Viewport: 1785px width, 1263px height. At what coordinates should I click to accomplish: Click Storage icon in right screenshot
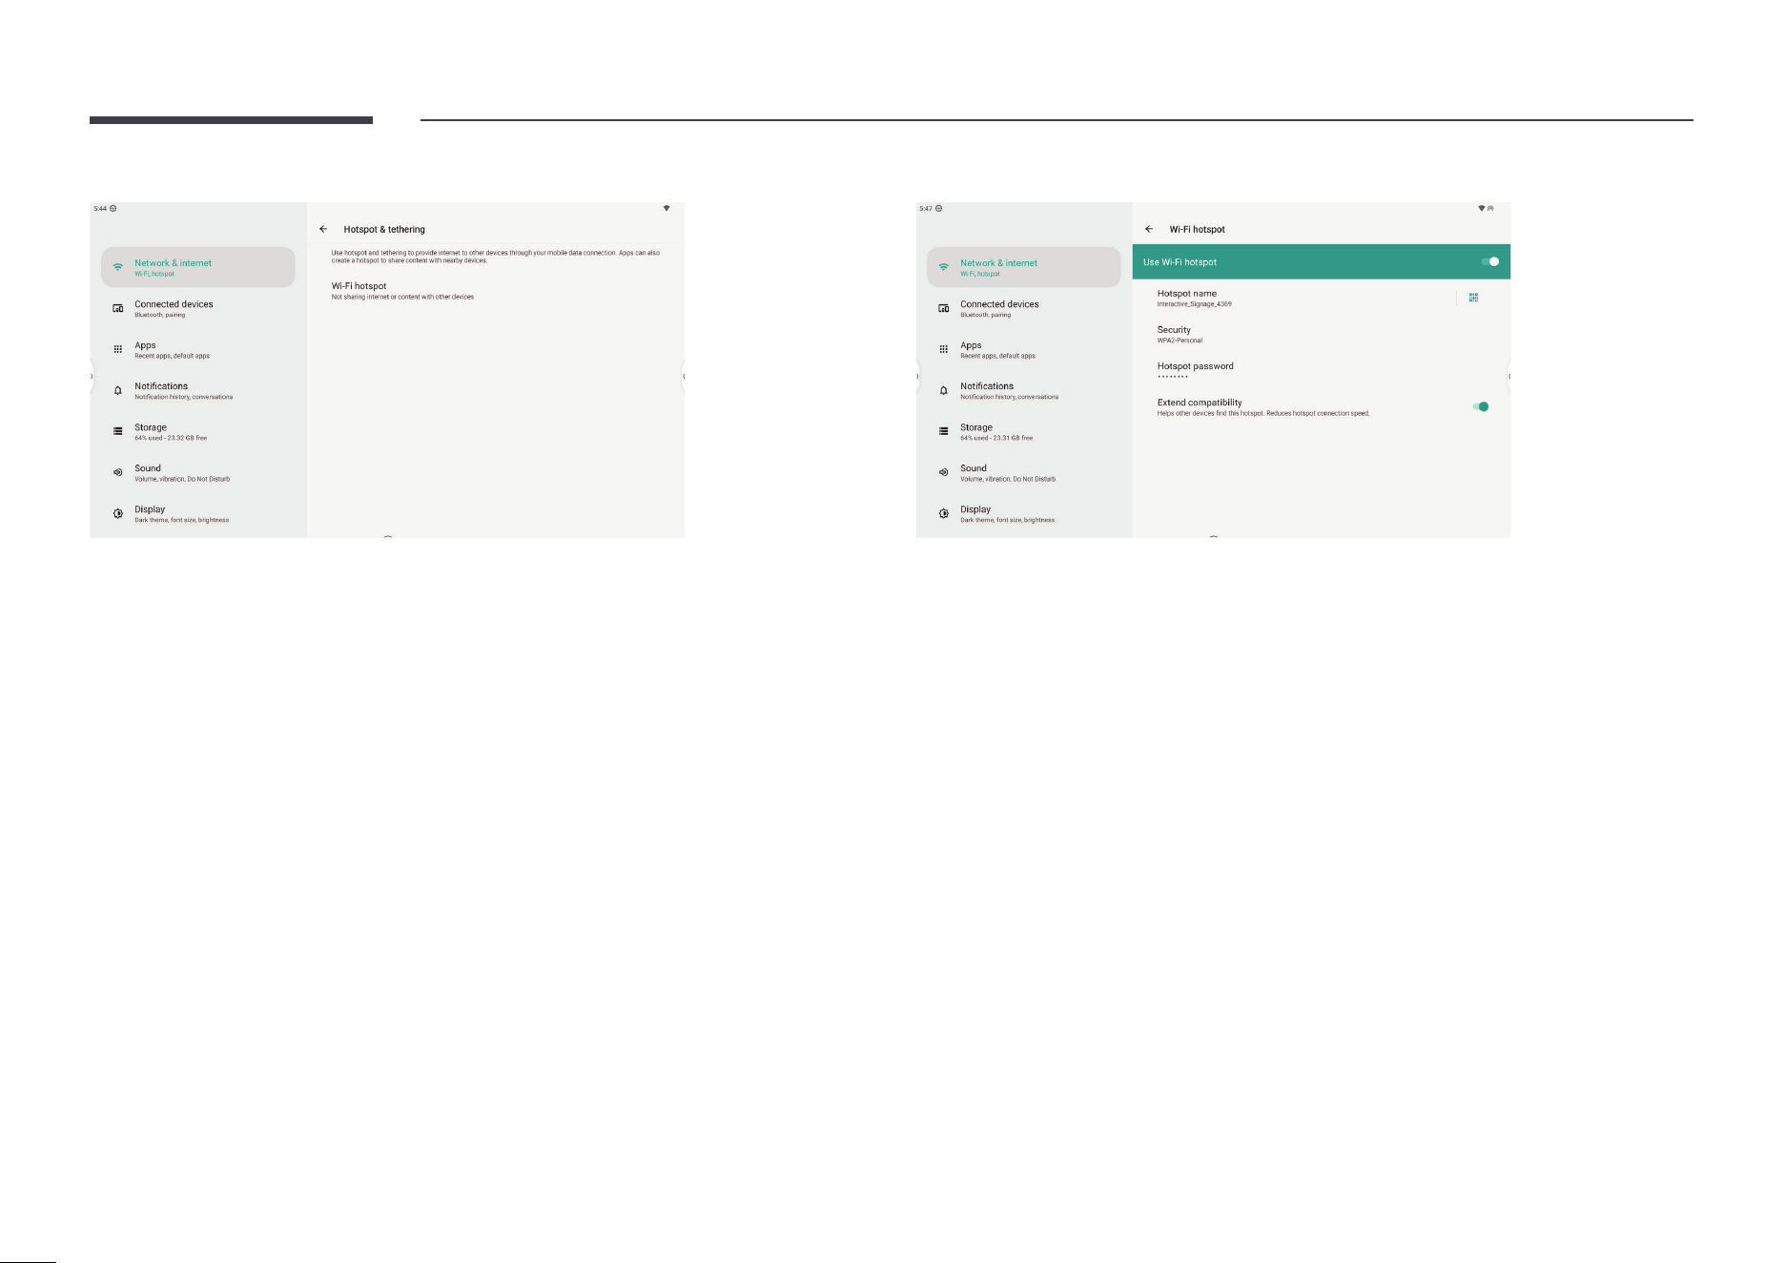(x=944, y=431)
